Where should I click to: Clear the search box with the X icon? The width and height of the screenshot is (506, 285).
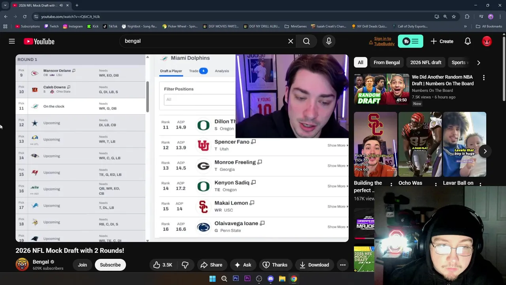point(291,41)
